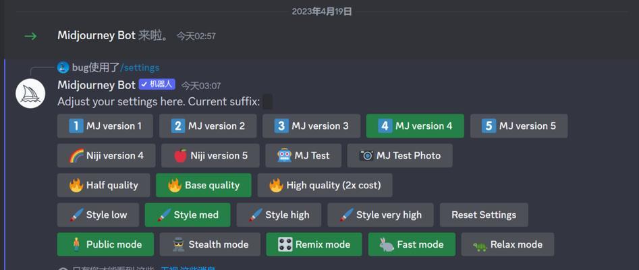Click the Base quality button
Viewport: 639px width, 270px height.
(204, 185)
